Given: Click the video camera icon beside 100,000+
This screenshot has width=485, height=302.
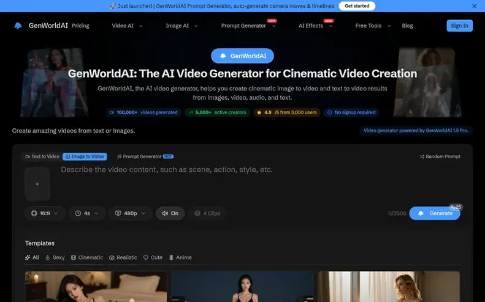Looking at the screenshot, I should point(112,112).
